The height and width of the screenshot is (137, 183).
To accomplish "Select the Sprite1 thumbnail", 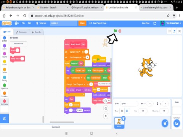I will coord(119,123).
